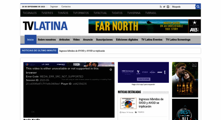Go to TVFORMATOS section
221x120 pixels.
click(x=81, y=13)
